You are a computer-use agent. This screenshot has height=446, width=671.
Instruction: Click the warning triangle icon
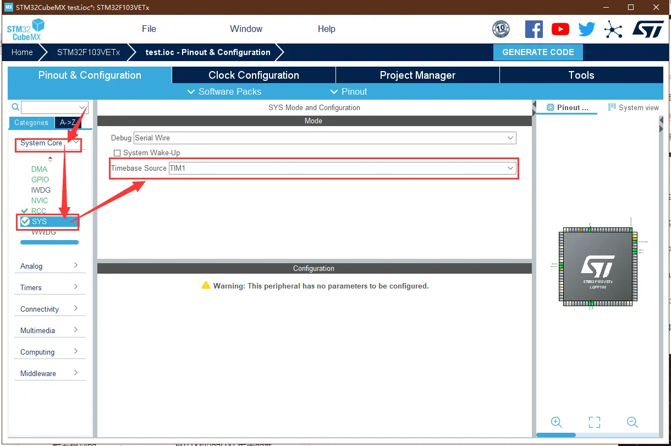[x=206, y=285]
